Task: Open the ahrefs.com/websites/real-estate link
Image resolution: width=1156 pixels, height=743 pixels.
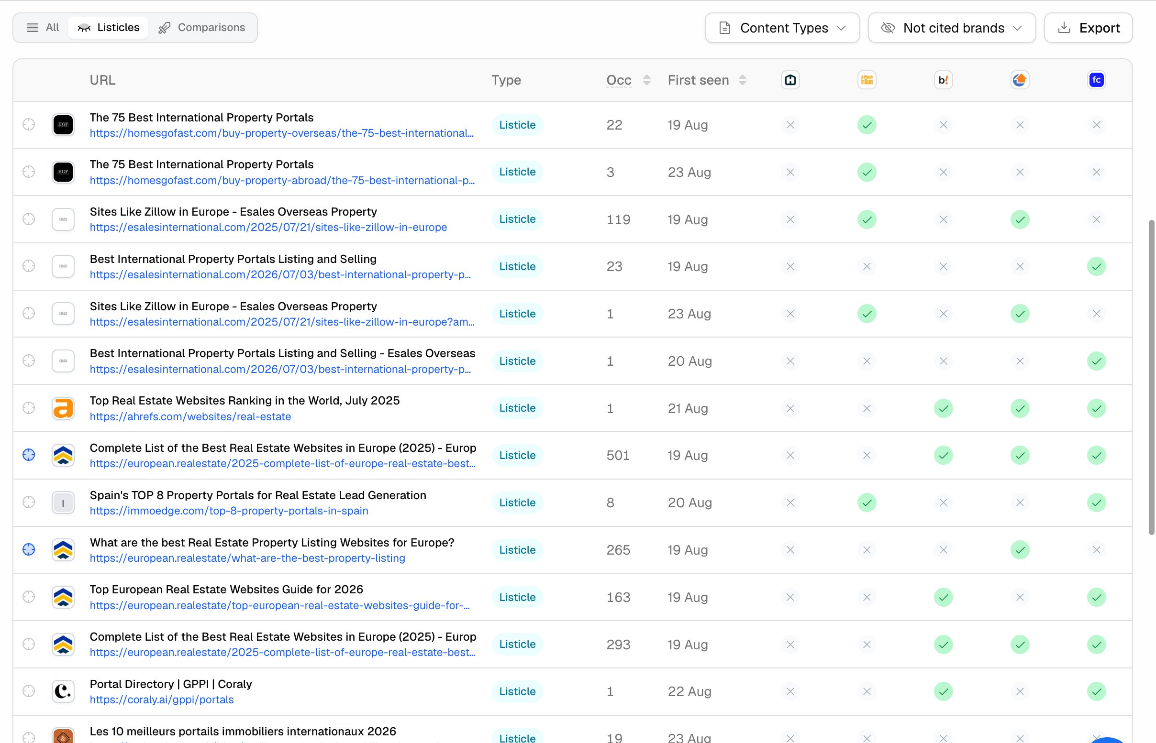Action: click(x=190, y=417)
